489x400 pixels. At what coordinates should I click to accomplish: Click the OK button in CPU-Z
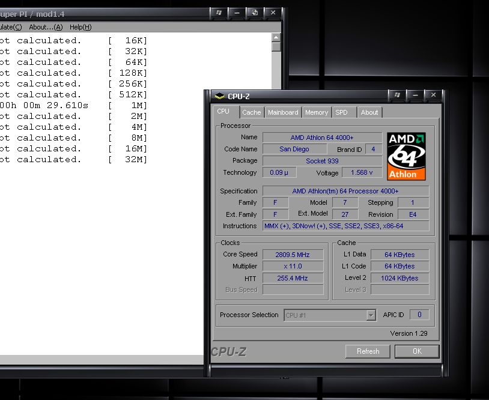pyautogui.click(x=417, y=351)
